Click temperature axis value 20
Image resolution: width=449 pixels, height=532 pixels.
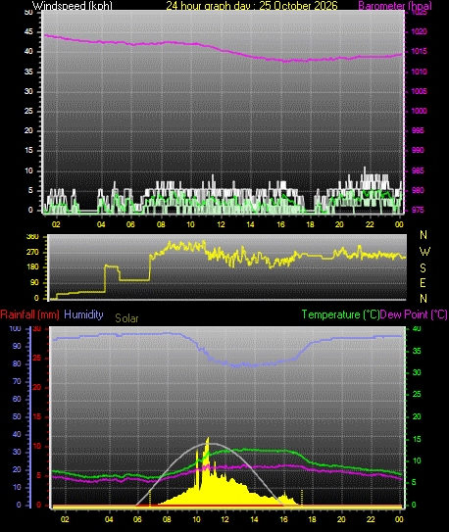pos(417,416)
